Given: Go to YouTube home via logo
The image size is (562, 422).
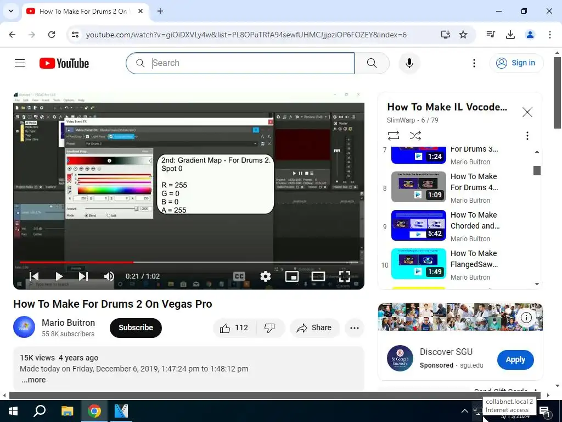Looking at the screenshot, I should click(x=64, y=63).
